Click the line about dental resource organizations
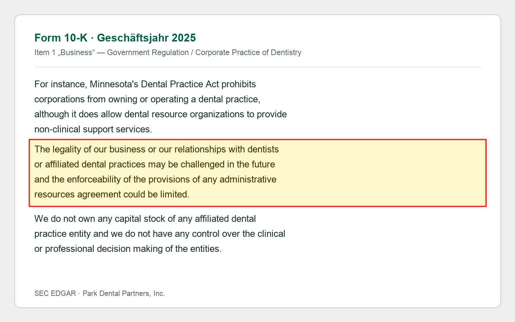 point(161,114)
